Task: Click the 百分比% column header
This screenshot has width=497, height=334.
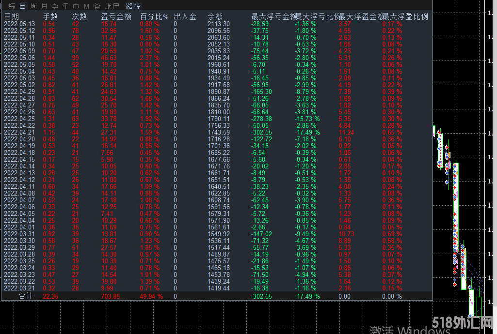Action: [154, 16]
